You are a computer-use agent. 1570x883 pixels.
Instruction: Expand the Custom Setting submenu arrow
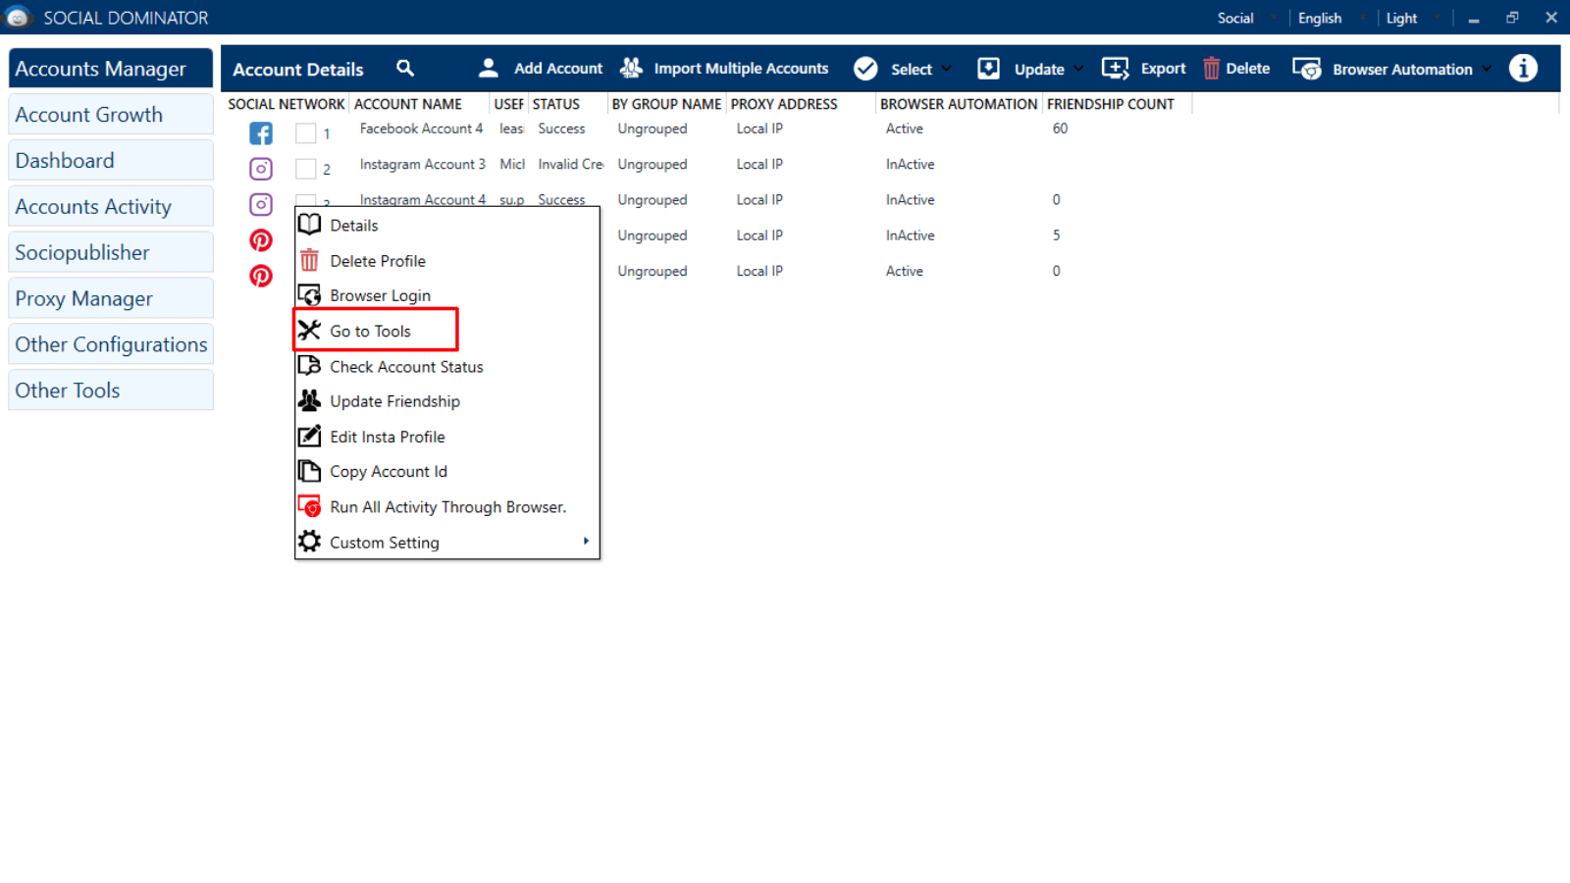[x=586, y=542]
